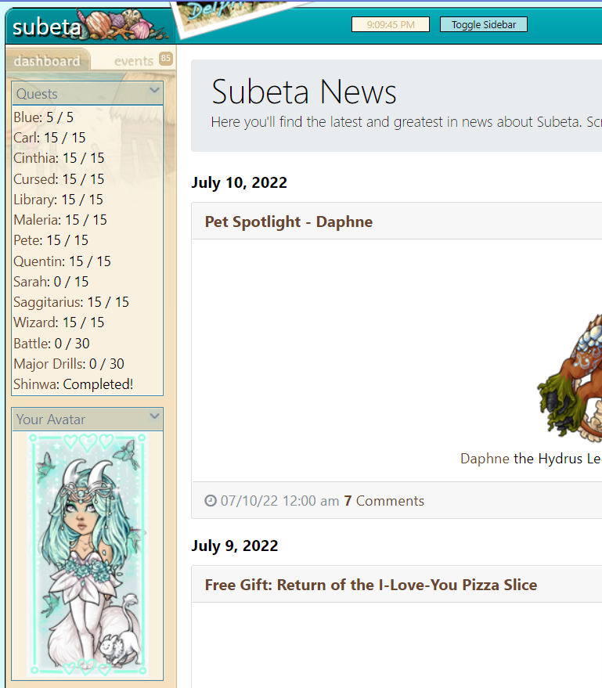Collapse the Your Avatar panel chevron
602x688 pixels.
pyautogui.click(x=154, y=416)
